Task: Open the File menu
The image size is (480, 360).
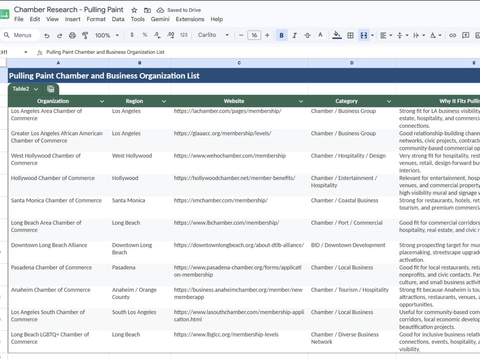Action: point(19,19)
